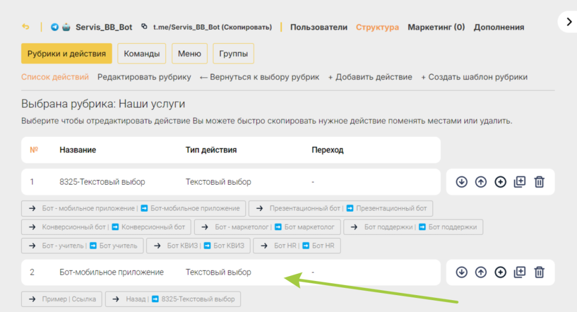
Task: Add action after row 2 with plus icon
Action: (500, 272)
